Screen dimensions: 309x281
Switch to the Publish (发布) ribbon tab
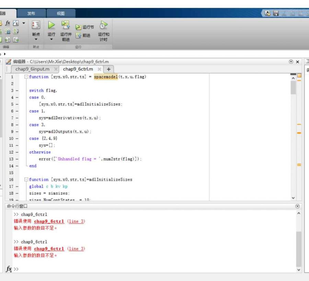click(x=31, y=13)
